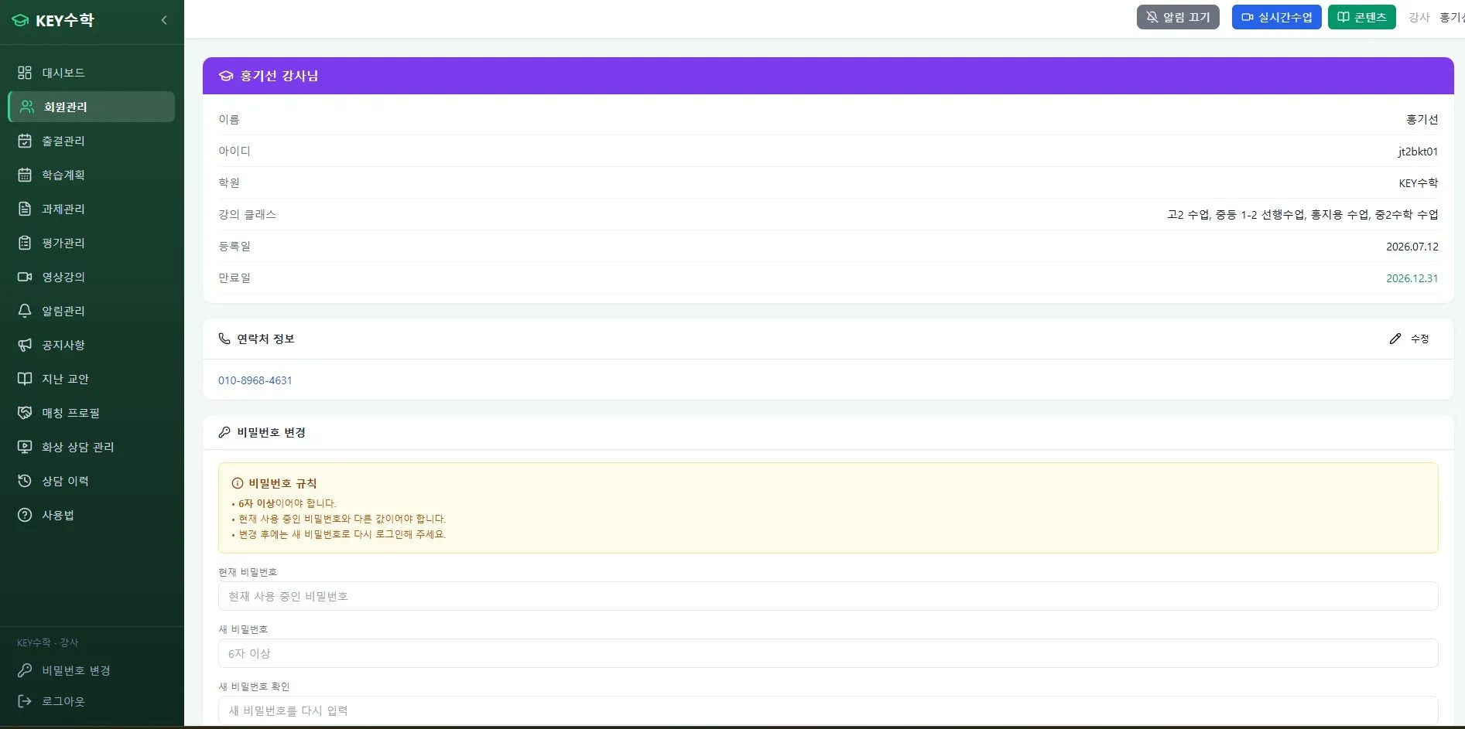This screenshot has width=1465, height=729.
Task: Open 영상강의 video camera icon
Action: [x=25, y=277]
